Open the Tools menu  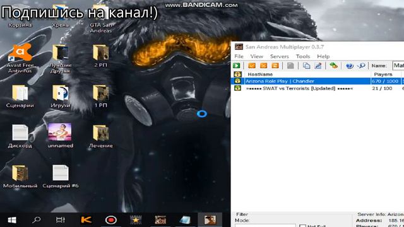click(x=303, y=56)
